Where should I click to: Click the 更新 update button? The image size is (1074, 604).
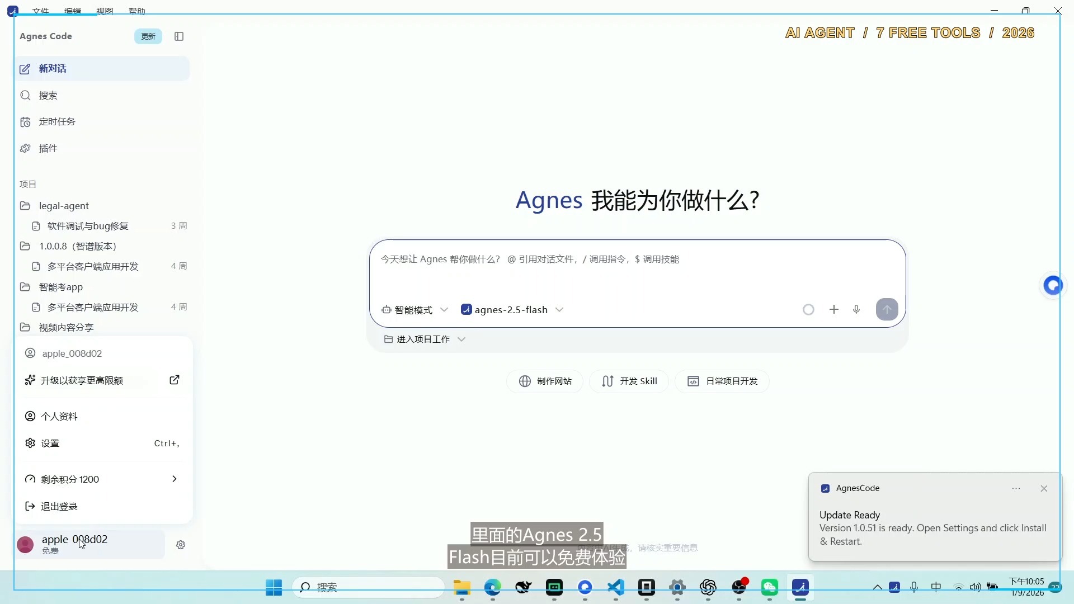[148, 36]
